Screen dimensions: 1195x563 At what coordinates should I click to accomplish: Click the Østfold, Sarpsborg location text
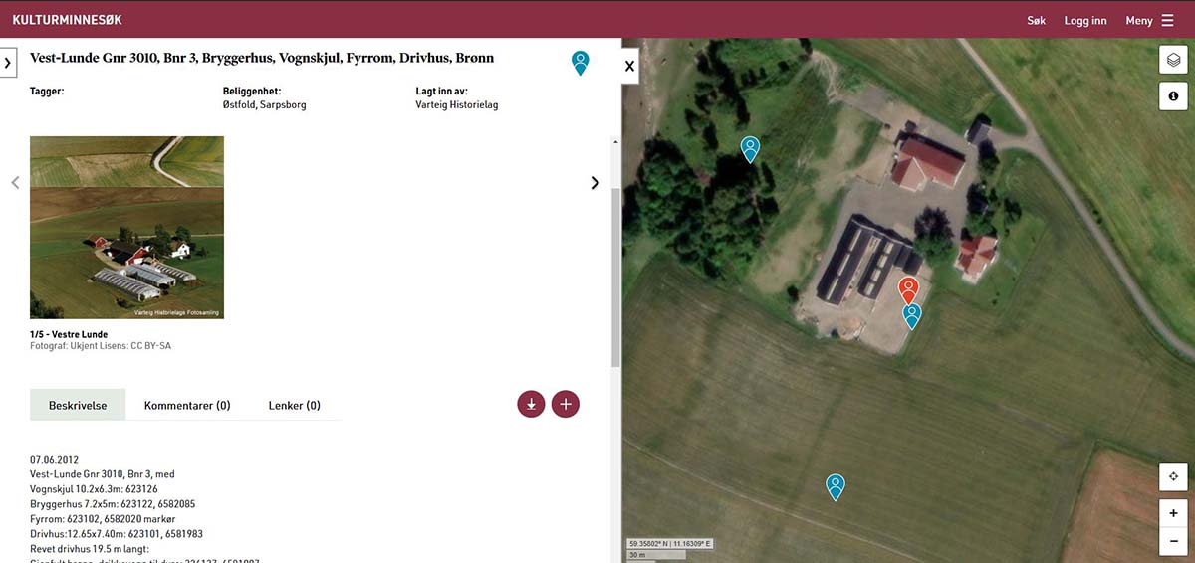[x=265, y=104]
